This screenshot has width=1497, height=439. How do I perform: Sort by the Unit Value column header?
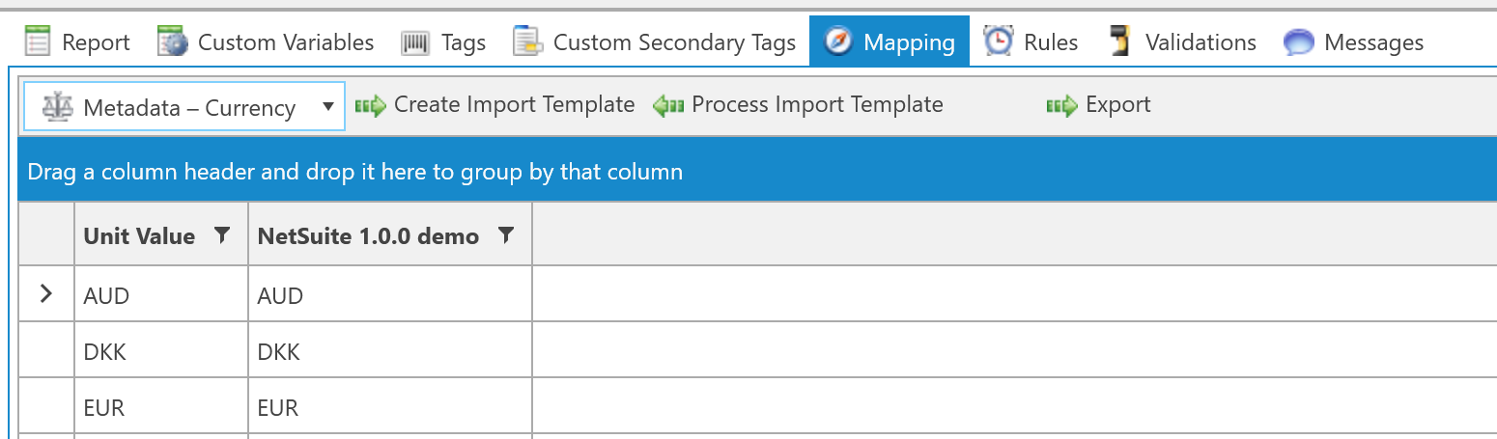[x=139, y=236]
